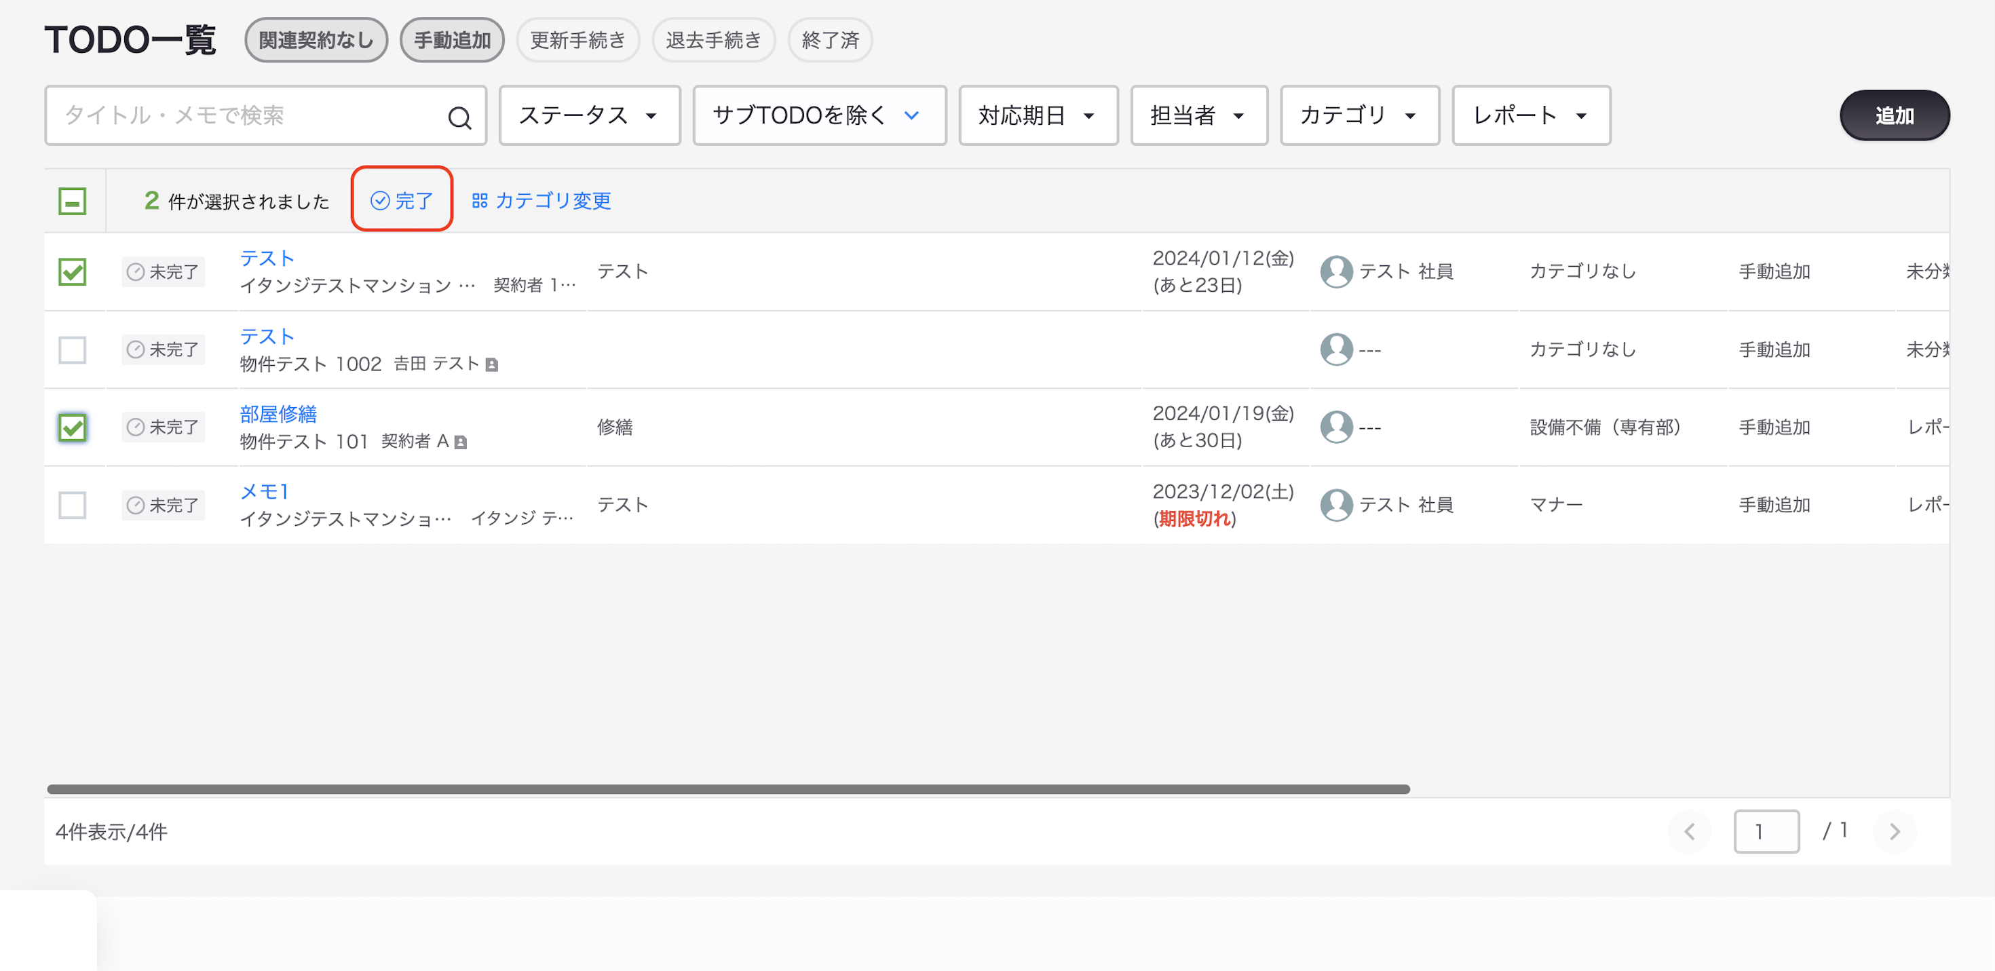Open the ステータス dropdown
This screenshot has width=1995, height=971.
pos(590,115)
